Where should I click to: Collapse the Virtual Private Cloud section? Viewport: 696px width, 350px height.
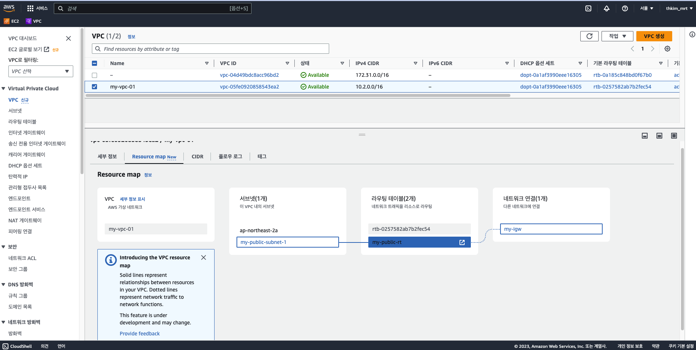[3, 89]
